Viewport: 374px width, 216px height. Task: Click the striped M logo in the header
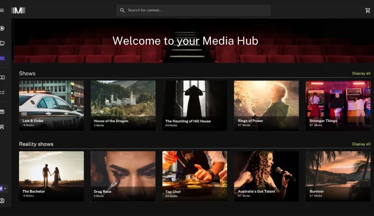coord(18,10)
